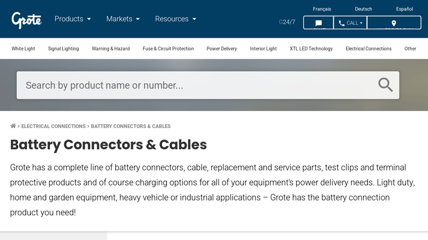Switch language to Deutsch
This screenshot has height=240, width=428.
(363, 9)
